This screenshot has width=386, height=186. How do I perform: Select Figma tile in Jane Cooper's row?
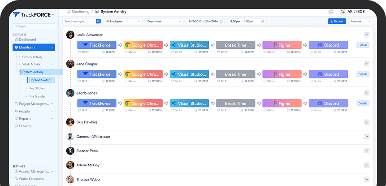pos(282,74)
